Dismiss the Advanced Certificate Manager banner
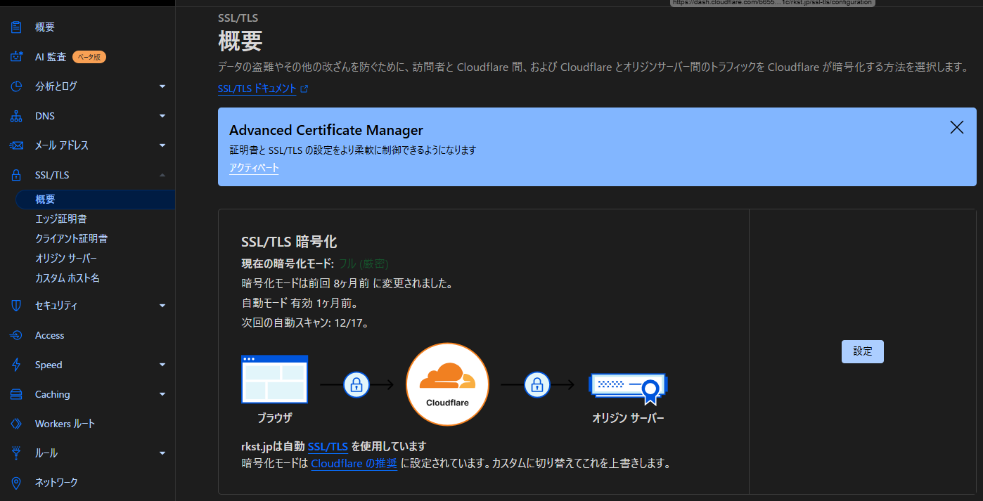Screen dimensions: 983x501 [x=956, y=127]
